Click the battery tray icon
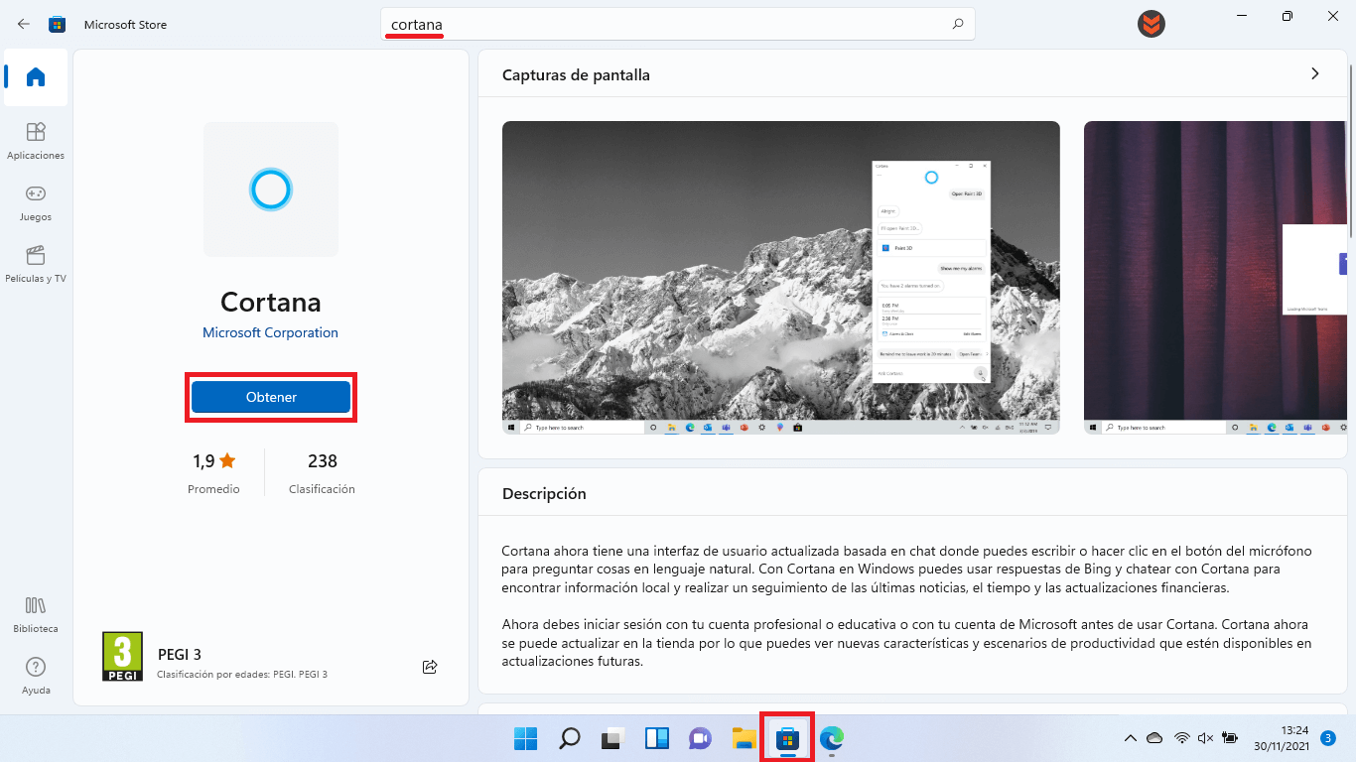Viewport: 1356px width, 762px height. pos(1231,738)
